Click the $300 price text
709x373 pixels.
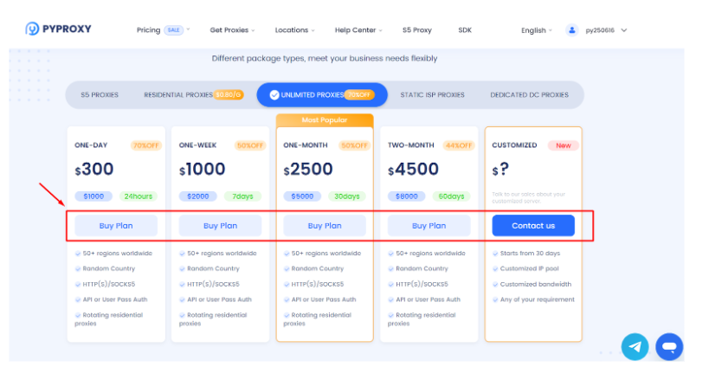pos(94,169)
